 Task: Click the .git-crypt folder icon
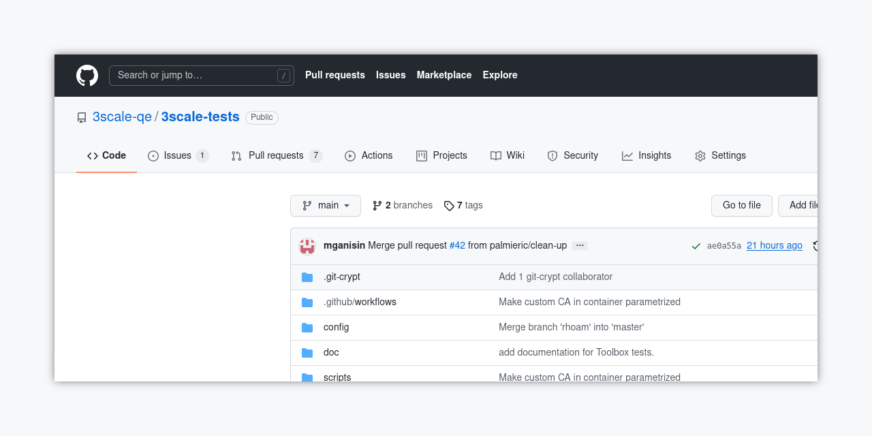(x=307, y=277)
